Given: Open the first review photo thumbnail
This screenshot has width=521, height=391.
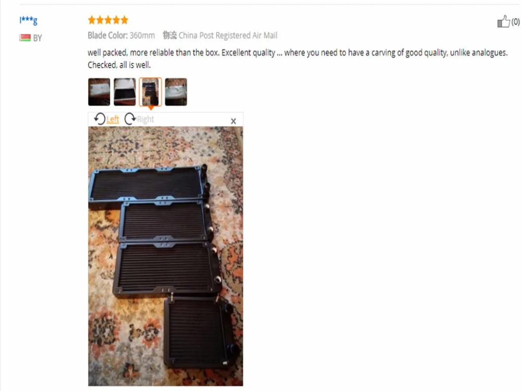Looking at the screenshot, I should tap(99, 92).
